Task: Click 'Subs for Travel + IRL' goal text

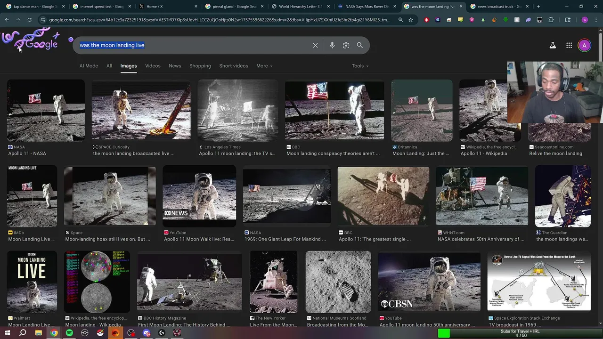Action: pos(520,331)
